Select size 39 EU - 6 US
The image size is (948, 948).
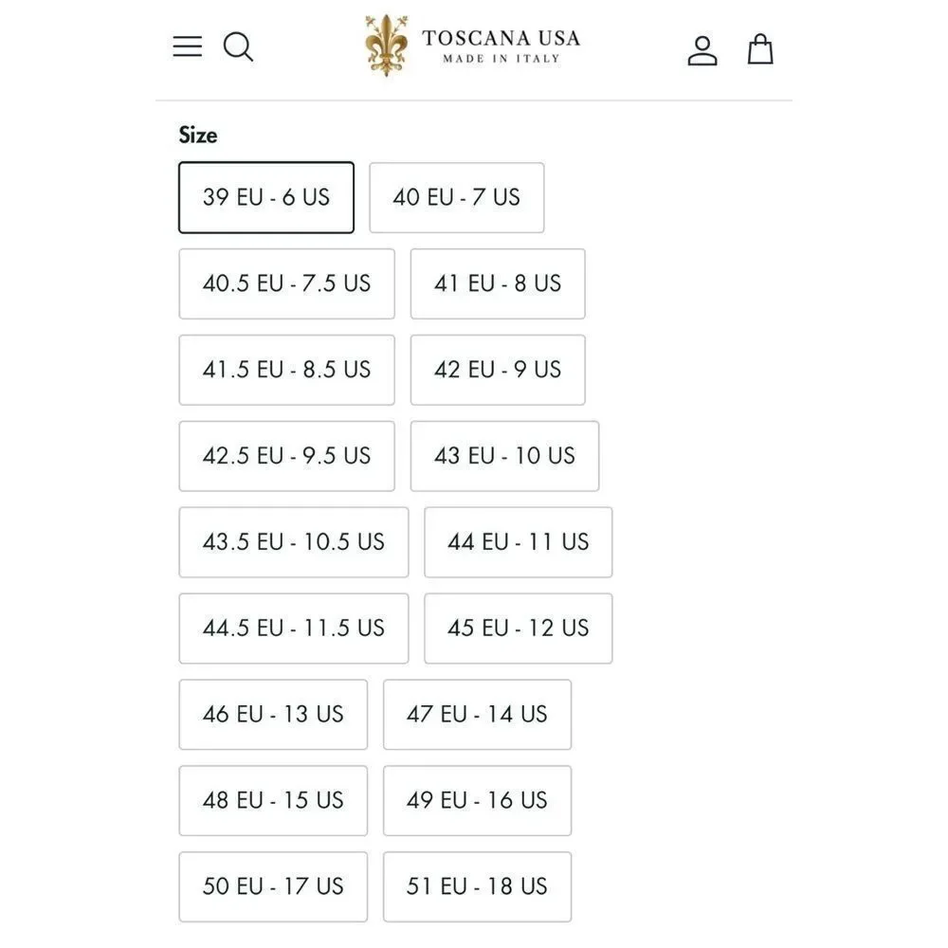tap(266, 197)
